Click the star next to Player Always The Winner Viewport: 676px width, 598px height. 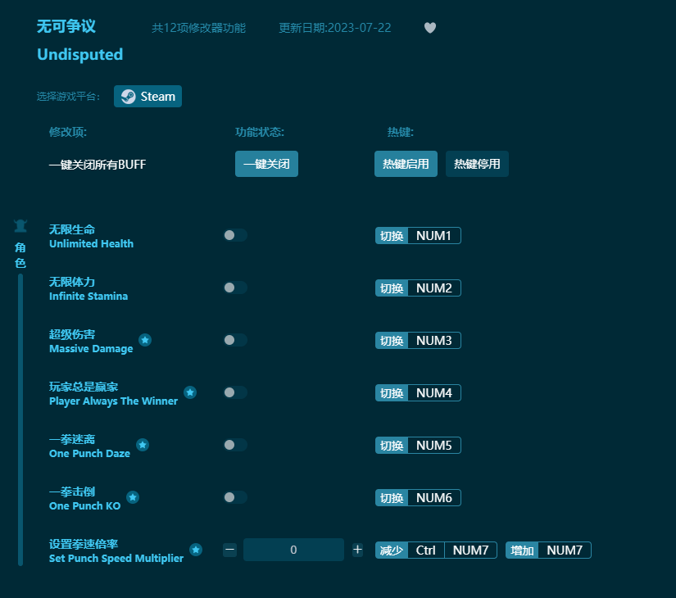pos(190,392)
